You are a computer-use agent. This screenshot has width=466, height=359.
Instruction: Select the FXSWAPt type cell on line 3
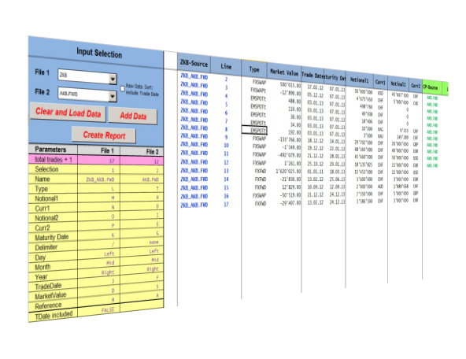(x=258, y=91)
